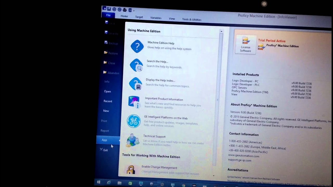Open Internet Explorer from the taskbar
The image size is (333, 187).
pos(109,183)
